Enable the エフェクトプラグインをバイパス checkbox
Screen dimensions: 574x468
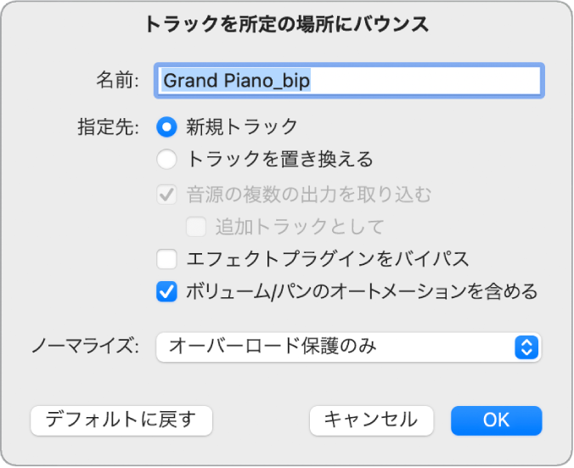tap(167, 258)
